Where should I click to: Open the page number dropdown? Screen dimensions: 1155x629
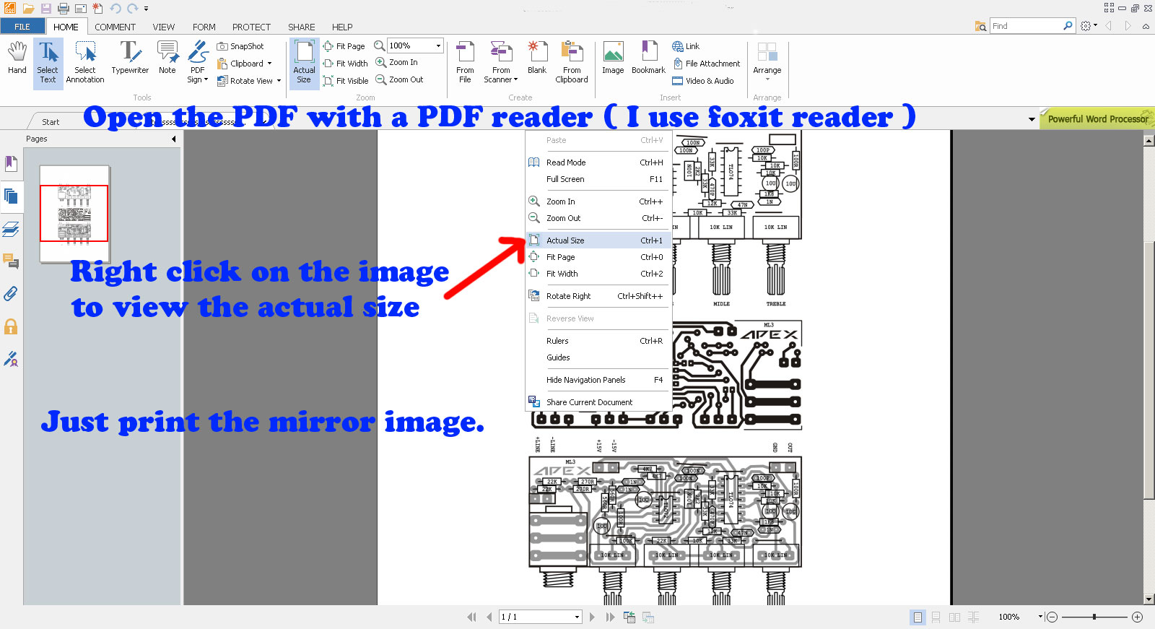[x=577, y=617]
